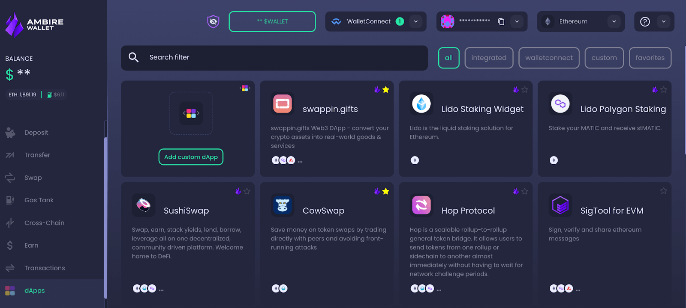This screenshot has width=686, height=308.
Task: Expand the help menu chevron
Action: [x=664, y=21]
